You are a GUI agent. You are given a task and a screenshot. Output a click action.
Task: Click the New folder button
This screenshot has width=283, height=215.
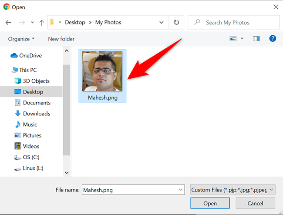coord(61,39)
